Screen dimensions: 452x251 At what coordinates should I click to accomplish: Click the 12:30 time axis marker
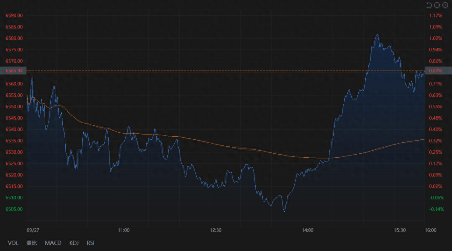point(216,230)
